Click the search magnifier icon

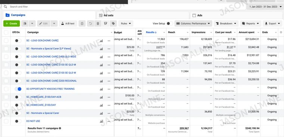coord(6,7)
